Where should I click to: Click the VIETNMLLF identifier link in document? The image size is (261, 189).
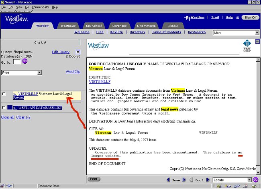click(100, 81)
